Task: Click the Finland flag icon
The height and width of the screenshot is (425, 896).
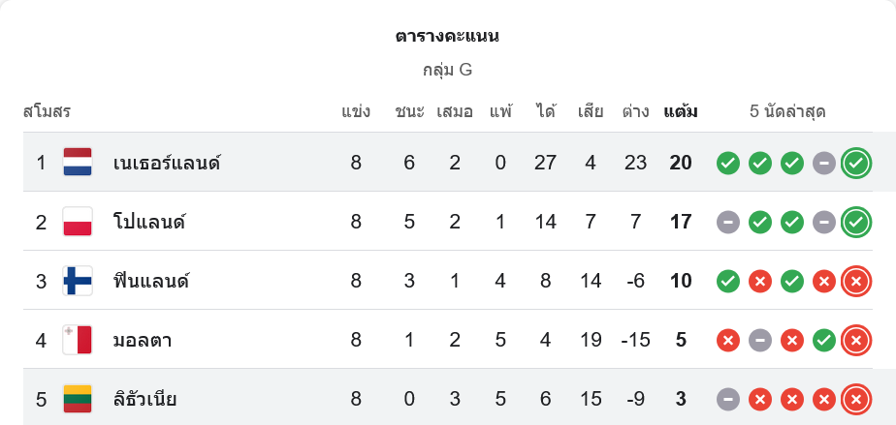Action: (78, 281)
